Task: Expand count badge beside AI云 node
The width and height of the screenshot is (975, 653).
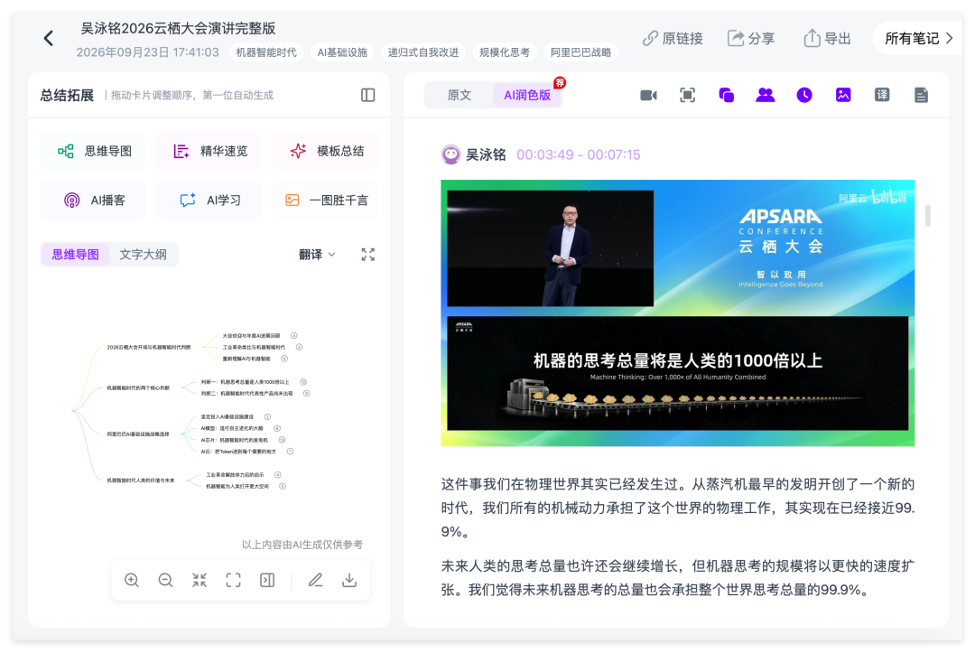Action: tap(290, 452)
